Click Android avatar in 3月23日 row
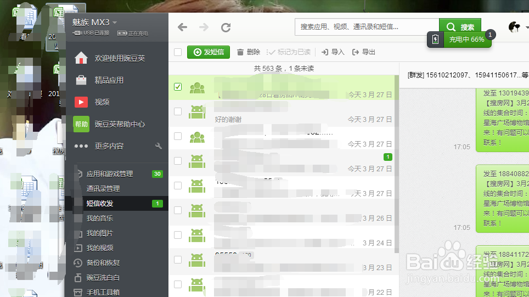529x297 pixels. click(x=197, y=260)
